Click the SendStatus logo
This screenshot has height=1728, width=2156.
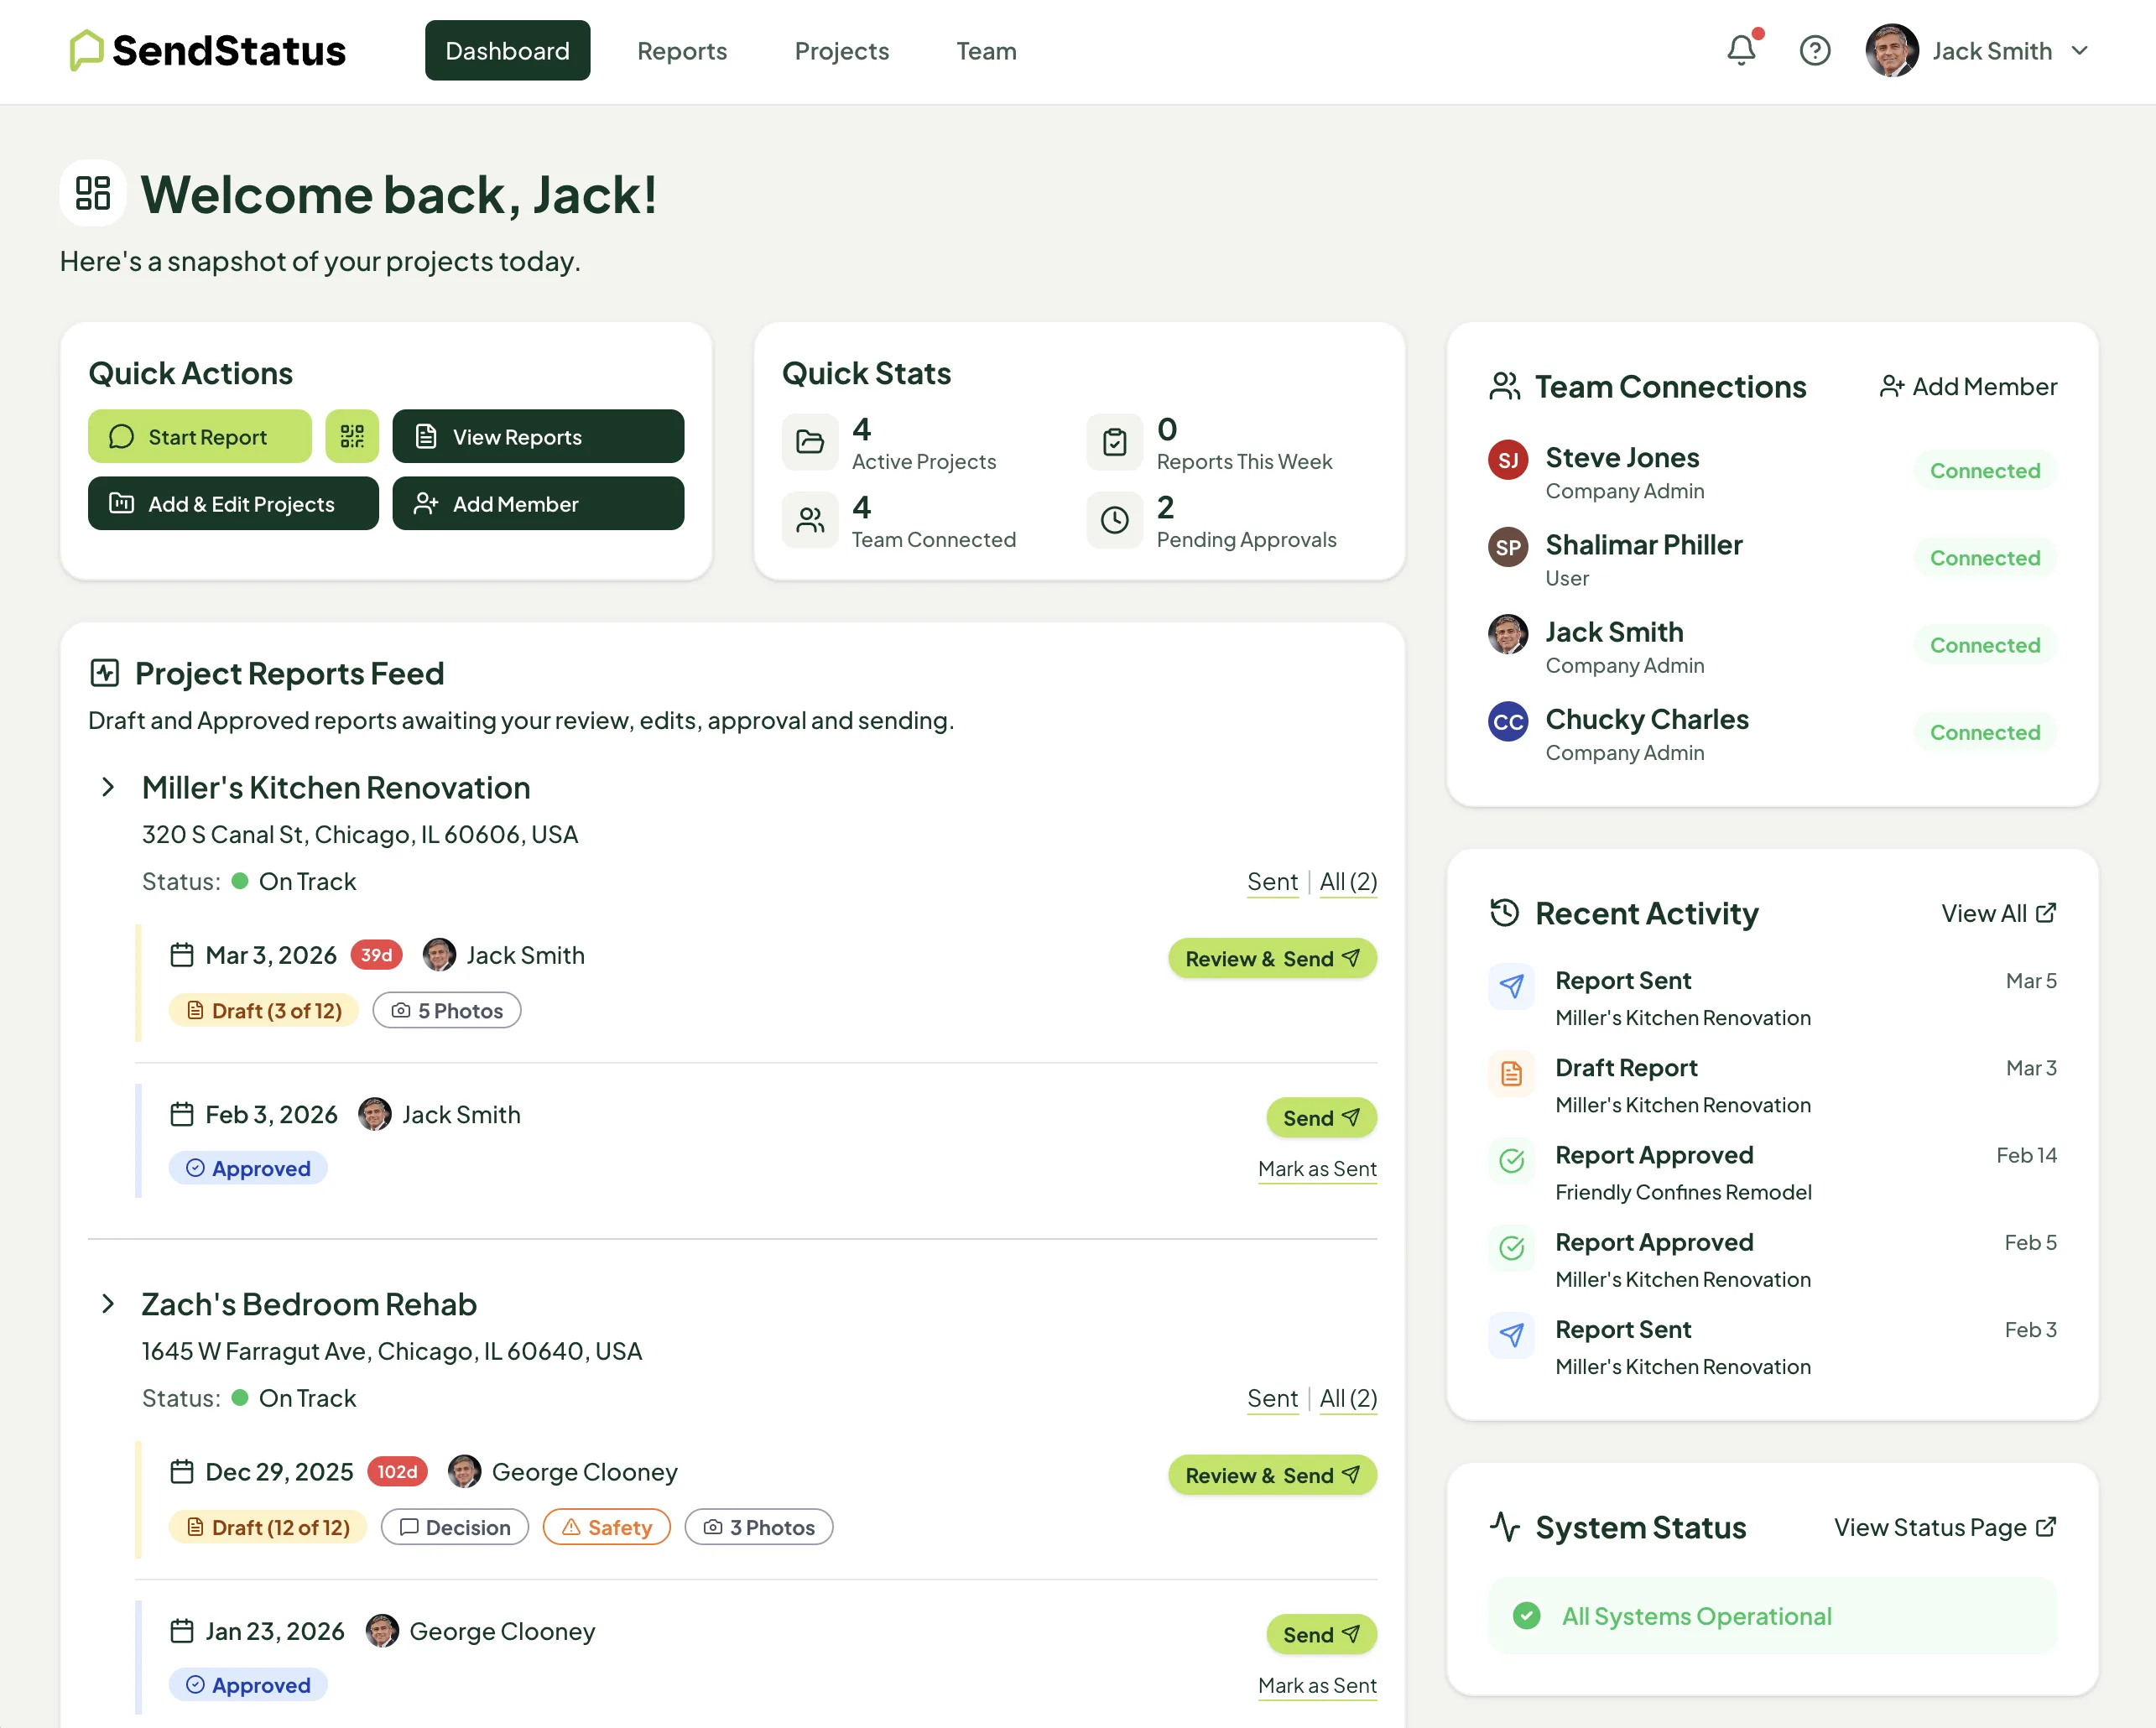pos(205,50)
